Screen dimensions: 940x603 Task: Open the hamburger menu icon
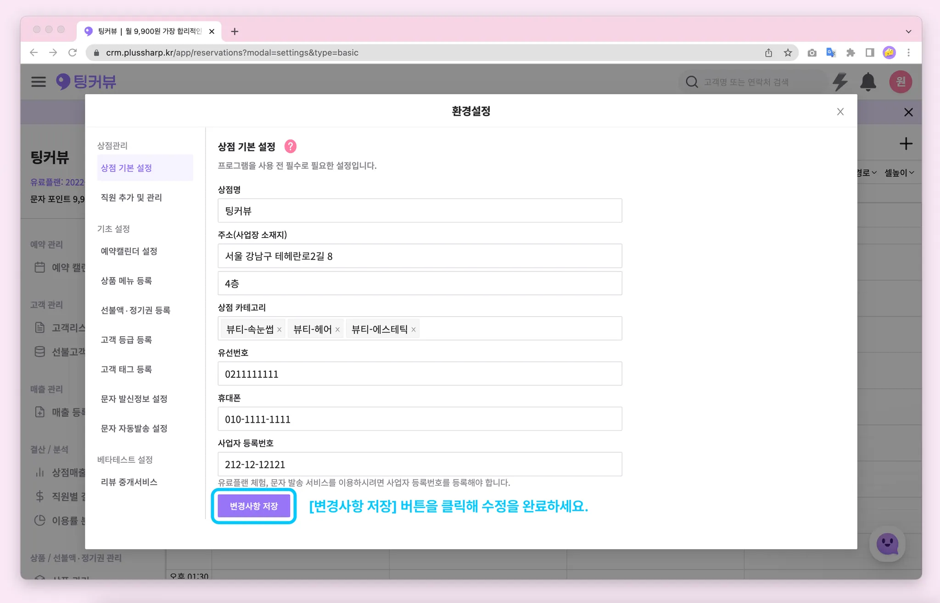coord(39,82)
